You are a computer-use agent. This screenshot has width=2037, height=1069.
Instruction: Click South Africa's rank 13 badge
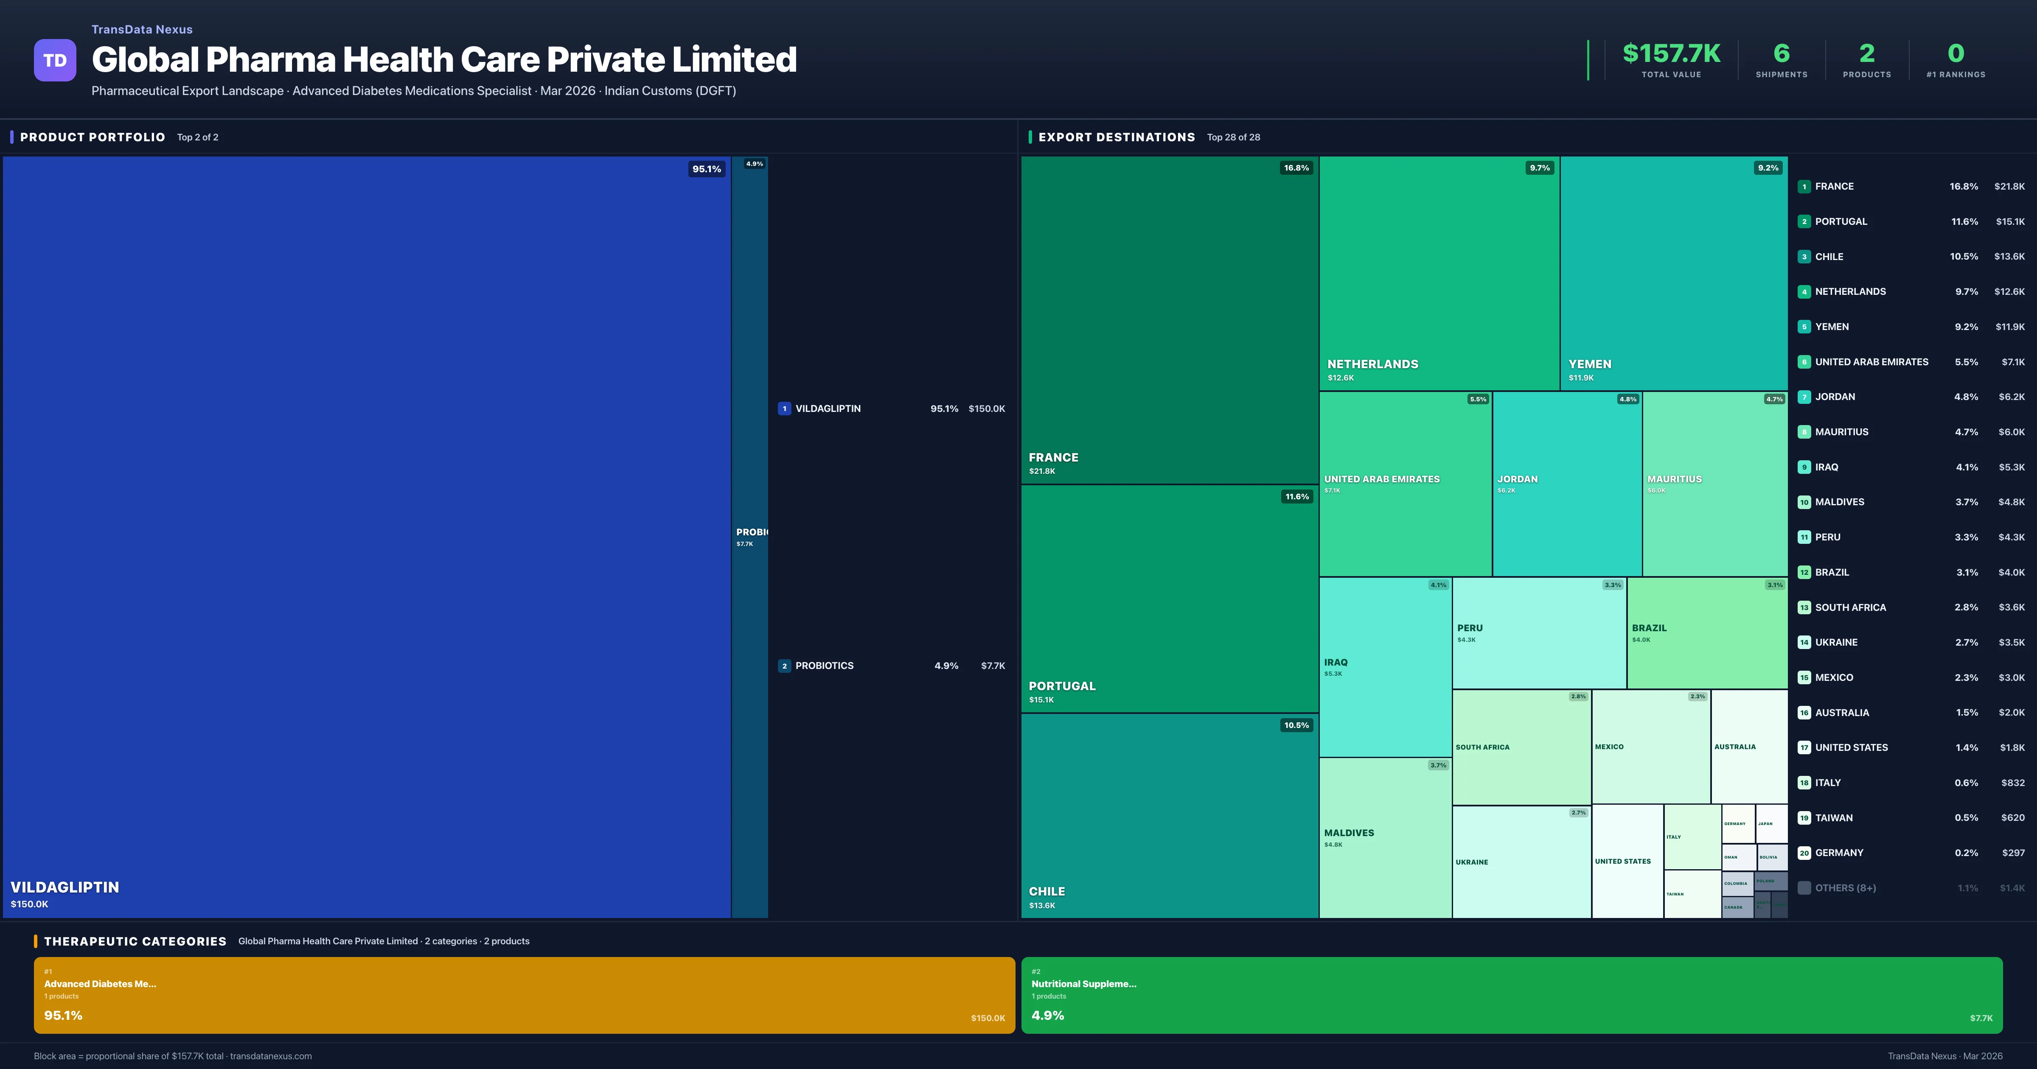(x=1804, y=607)
